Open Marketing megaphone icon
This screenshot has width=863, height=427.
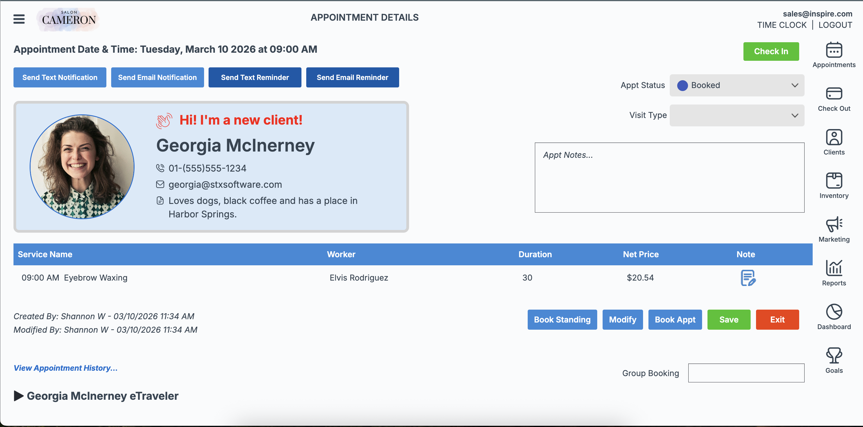point(834,224)
